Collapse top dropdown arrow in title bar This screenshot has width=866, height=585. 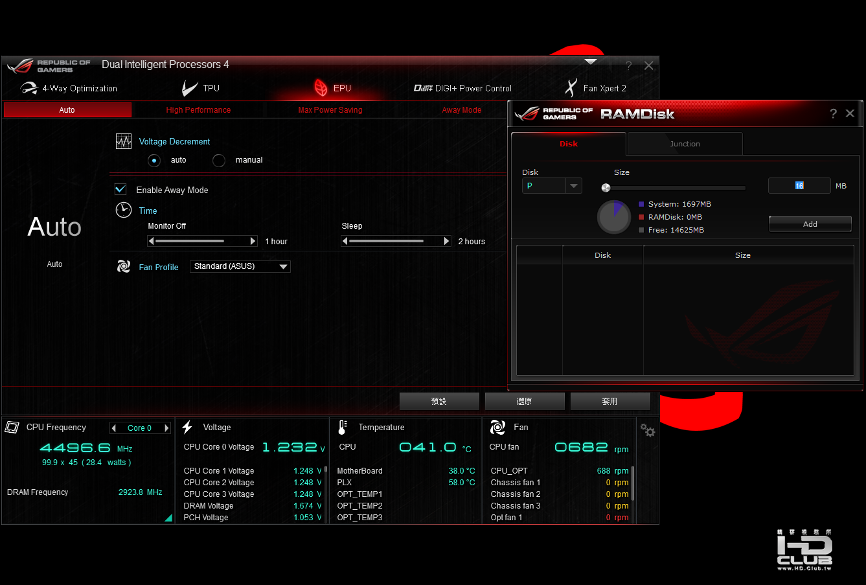591,62
